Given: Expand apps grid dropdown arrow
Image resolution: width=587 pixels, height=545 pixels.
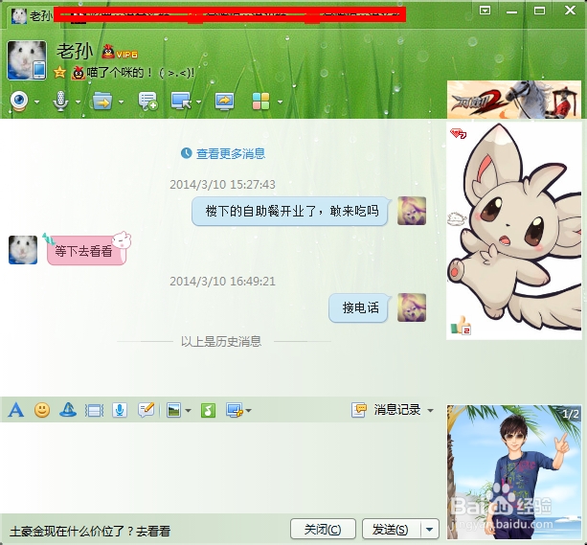Looking at the screenshot, I should tap(280, 102).
